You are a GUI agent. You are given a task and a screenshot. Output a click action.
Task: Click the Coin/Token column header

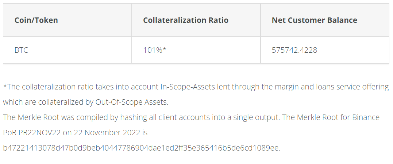pos(36,20)
